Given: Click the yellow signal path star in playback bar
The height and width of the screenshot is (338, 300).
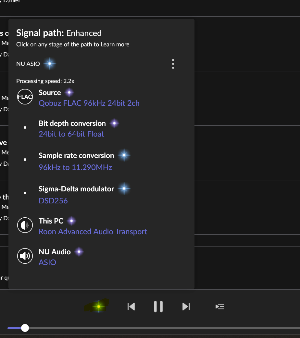Looking at the screenshot, I should coord(98,306).
